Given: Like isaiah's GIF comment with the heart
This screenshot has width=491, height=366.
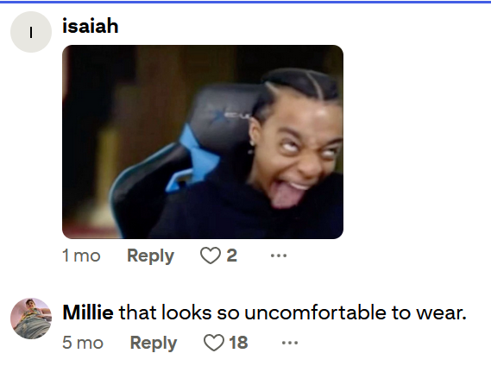Looking at the screenshot, I should [x=210, y=256].
